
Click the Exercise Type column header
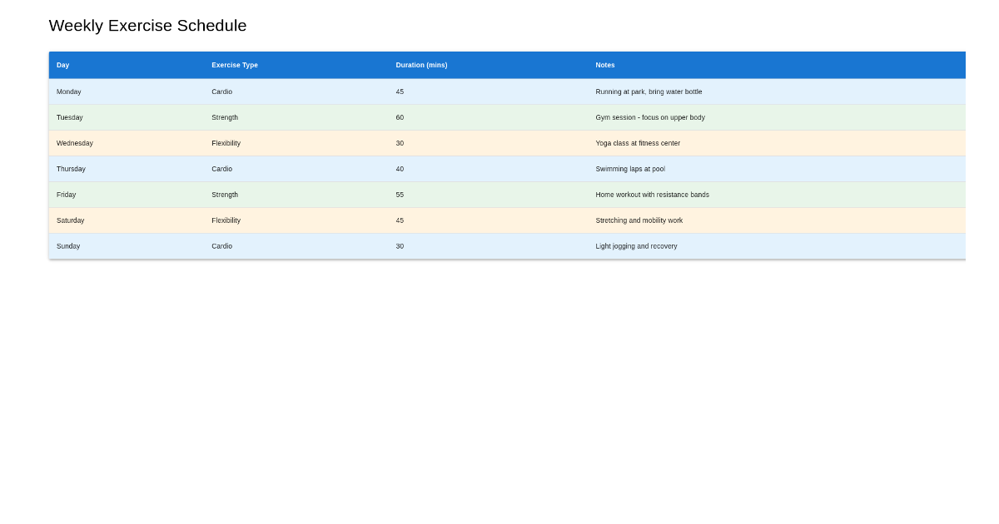pos(235,65)
